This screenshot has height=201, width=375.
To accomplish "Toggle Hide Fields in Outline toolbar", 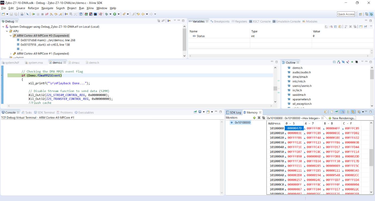I will (x=343, y=62).
